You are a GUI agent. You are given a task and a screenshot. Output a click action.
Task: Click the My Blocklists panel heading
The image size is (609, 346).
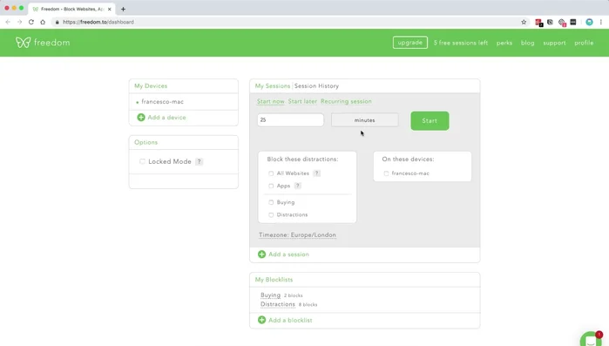274,280
